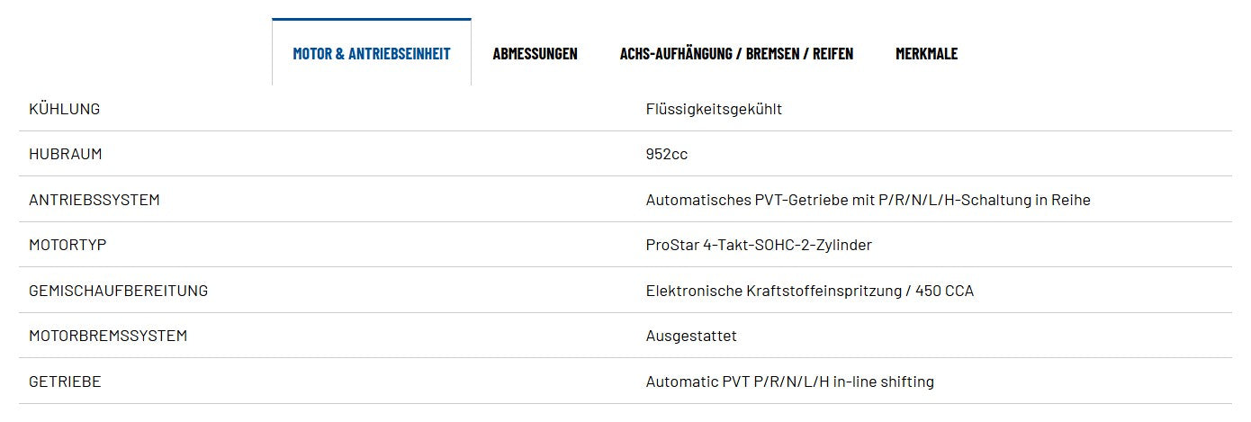Screen dimensions: 1251x422
Task: Select the Merkmale tab
Action: click(x=927, y=53)
